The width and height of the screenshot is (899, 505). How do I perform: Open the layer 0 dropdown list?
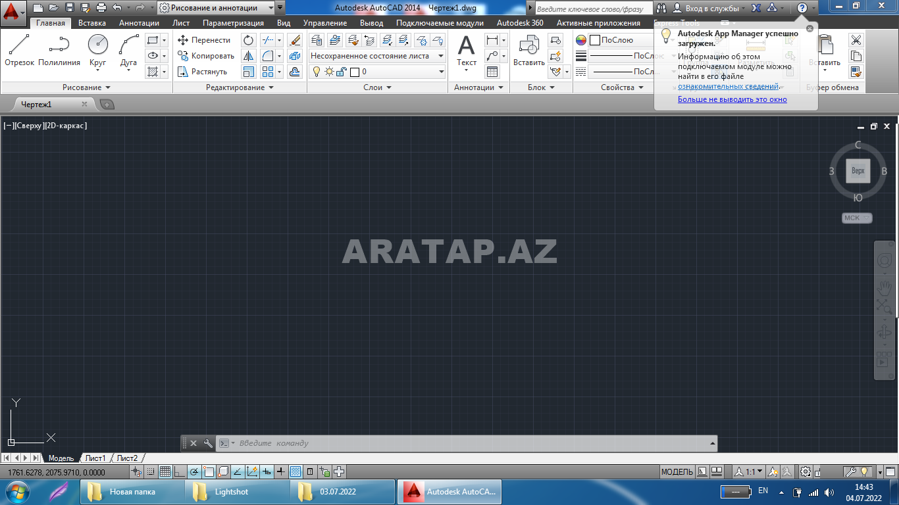click(x=377, y=72)
